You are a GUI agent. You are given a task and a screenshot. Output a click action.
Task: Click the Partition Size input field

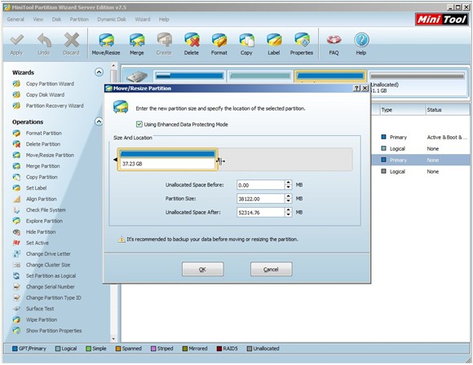point(261,199)
